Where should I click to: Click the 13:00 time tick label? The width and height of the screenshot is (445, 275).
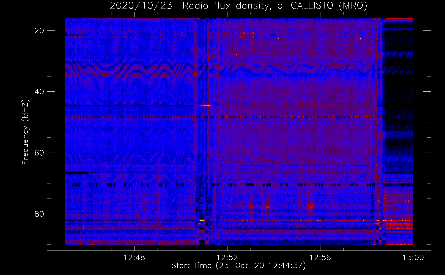pos(413,258)
